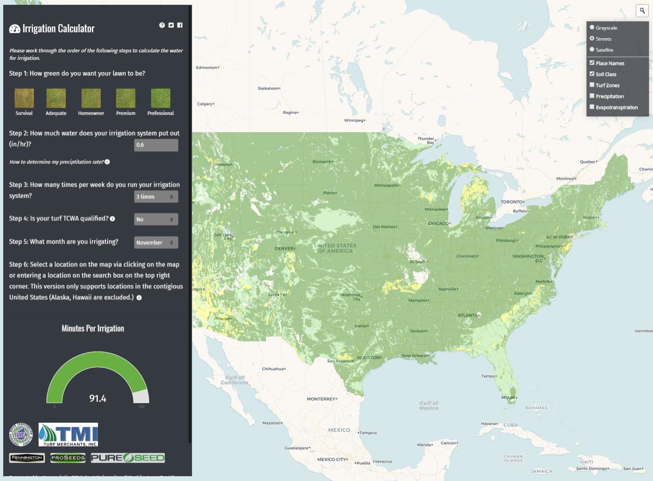This screenshot has height=481, width=653.
Task: Open the ProSeeds sponsor logo
Action: pos(68,458)
